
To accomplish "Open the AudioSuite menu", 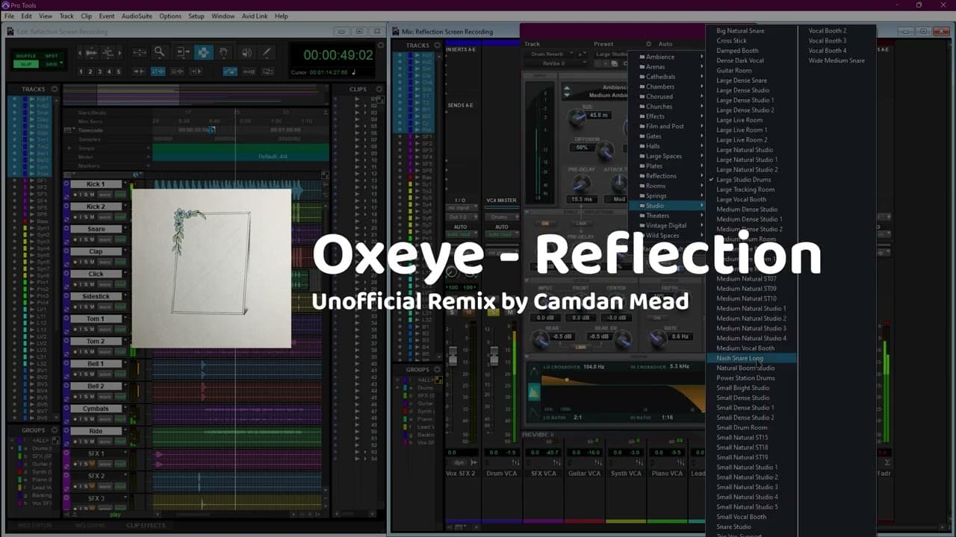I will click(137, 16).
